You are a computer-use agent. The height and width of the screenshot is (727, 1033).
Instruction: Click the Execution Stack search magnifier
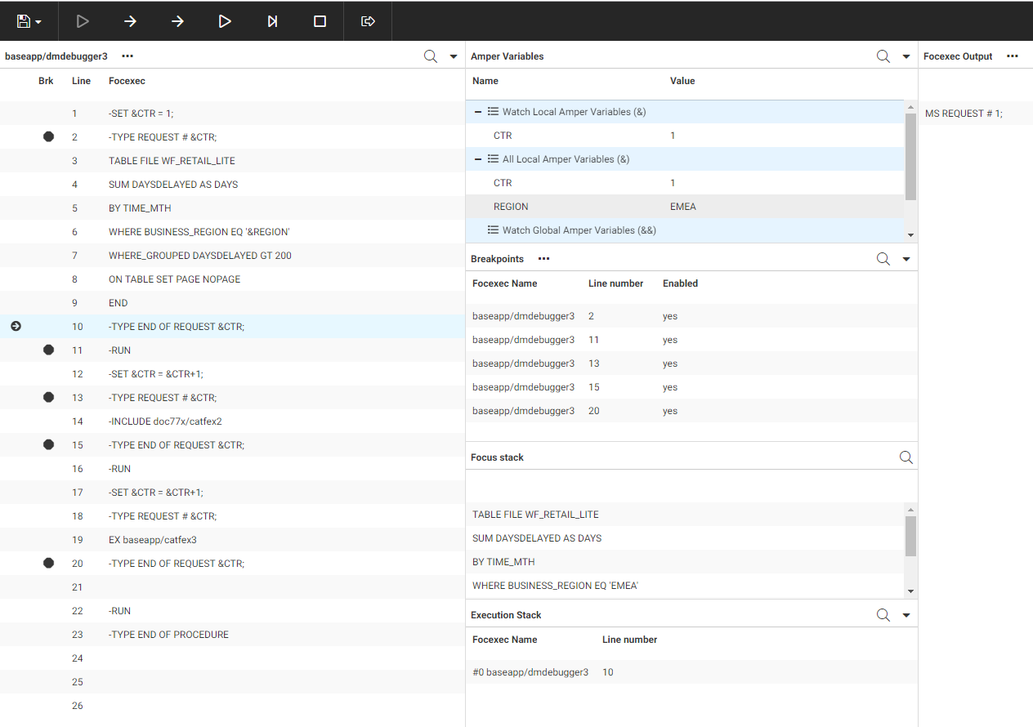883,615
